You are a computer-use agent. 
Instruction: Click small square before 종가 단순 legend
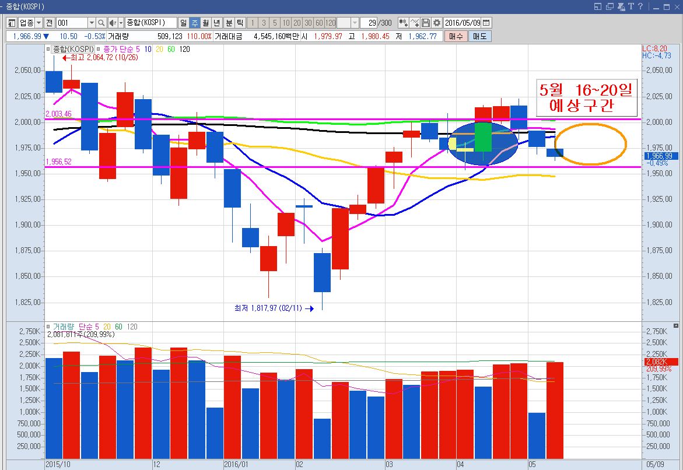pos(99,49)
